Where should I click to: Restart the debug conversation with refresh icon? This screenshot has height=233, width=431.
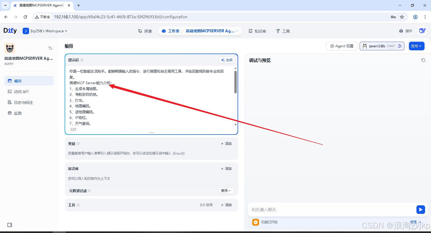(423, 60)
